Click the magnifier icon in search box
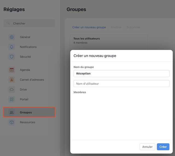This screenshot has height=156, width=175. click(8, 23)
